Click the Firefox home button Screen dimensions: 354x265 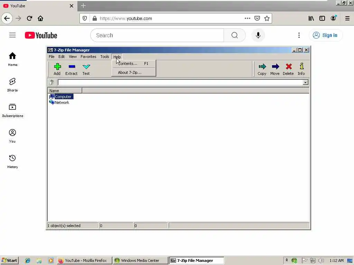(x=40, y=18)
